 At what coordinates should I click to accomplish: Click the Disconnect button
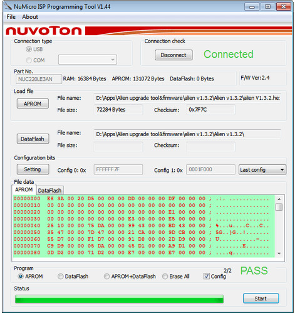tap(173, 55)
